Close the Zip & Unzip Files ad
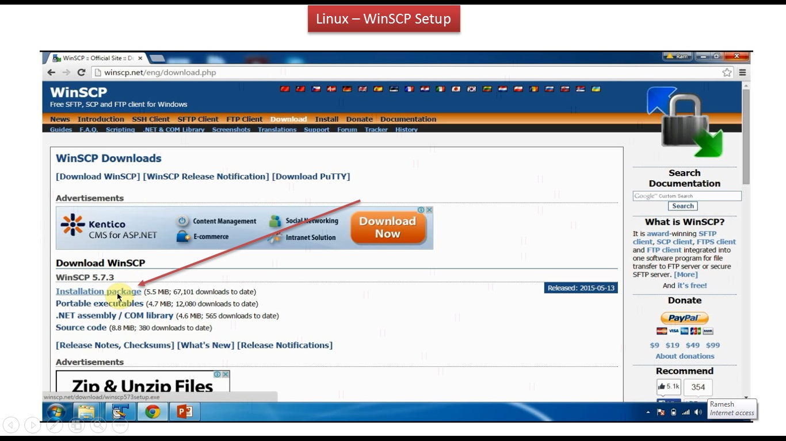786x441 pixels. click(x=226, y=374)
